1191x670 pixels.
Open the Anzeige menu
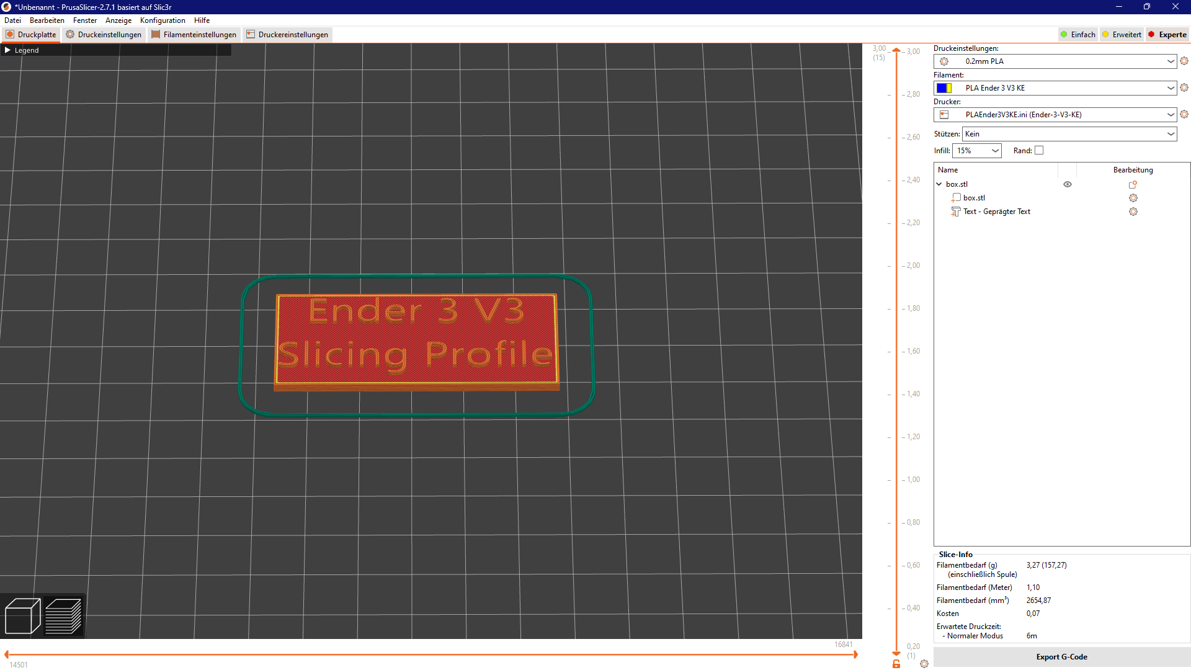[118, 20]
